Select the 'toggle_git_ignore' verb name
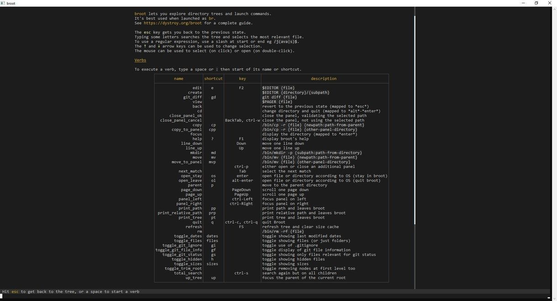 [182, 245]
